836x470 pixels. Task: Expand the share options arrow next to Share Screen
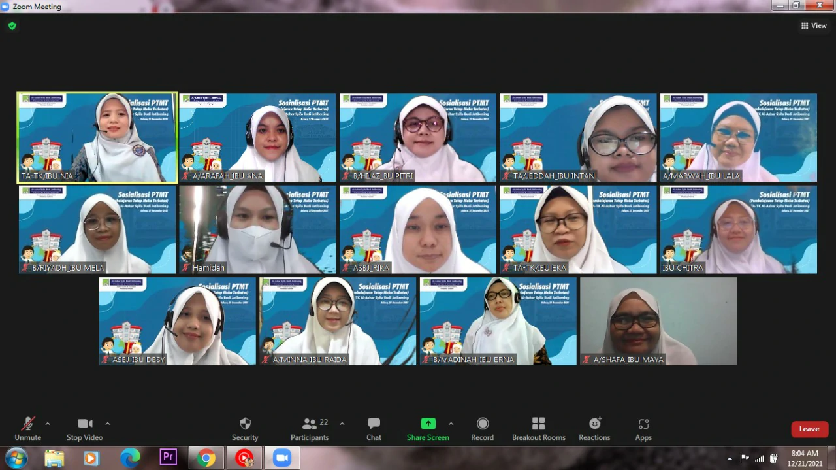pyautogui.click(x=451, y=424)
